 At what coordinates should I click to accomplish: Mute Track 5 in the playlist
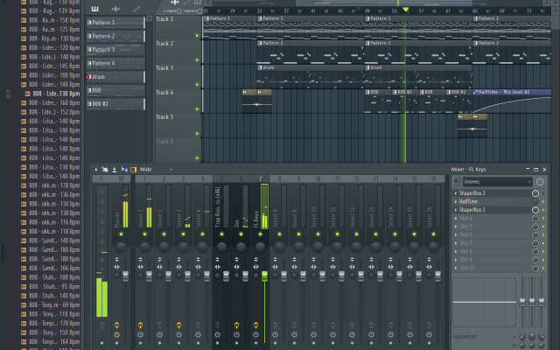pyautogui.click(x=197, y=134)
